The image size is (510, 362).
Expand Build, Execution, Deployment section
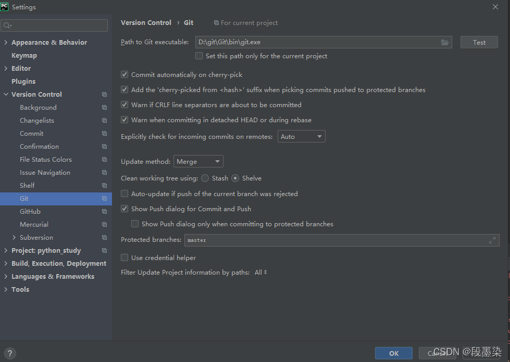tap(6, 263)
